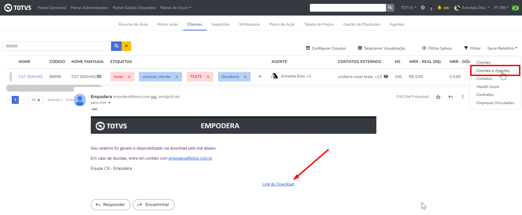Add a new tag with the plus icon
Screen dimensions: 522x215
(260, 77)
